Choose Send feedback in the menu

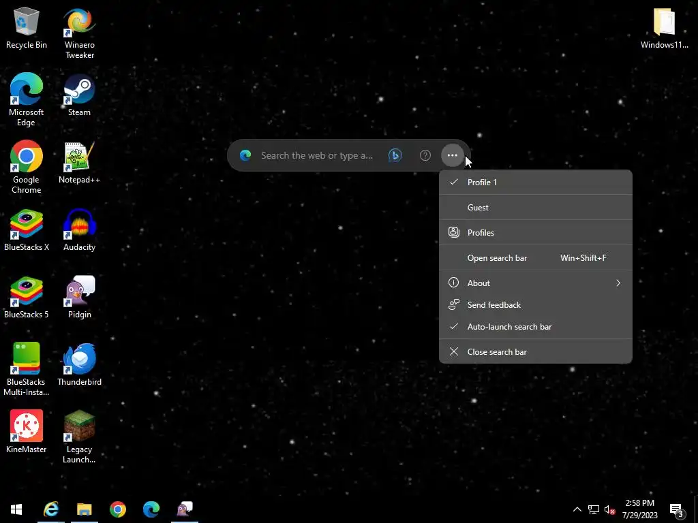coord(536,304)
